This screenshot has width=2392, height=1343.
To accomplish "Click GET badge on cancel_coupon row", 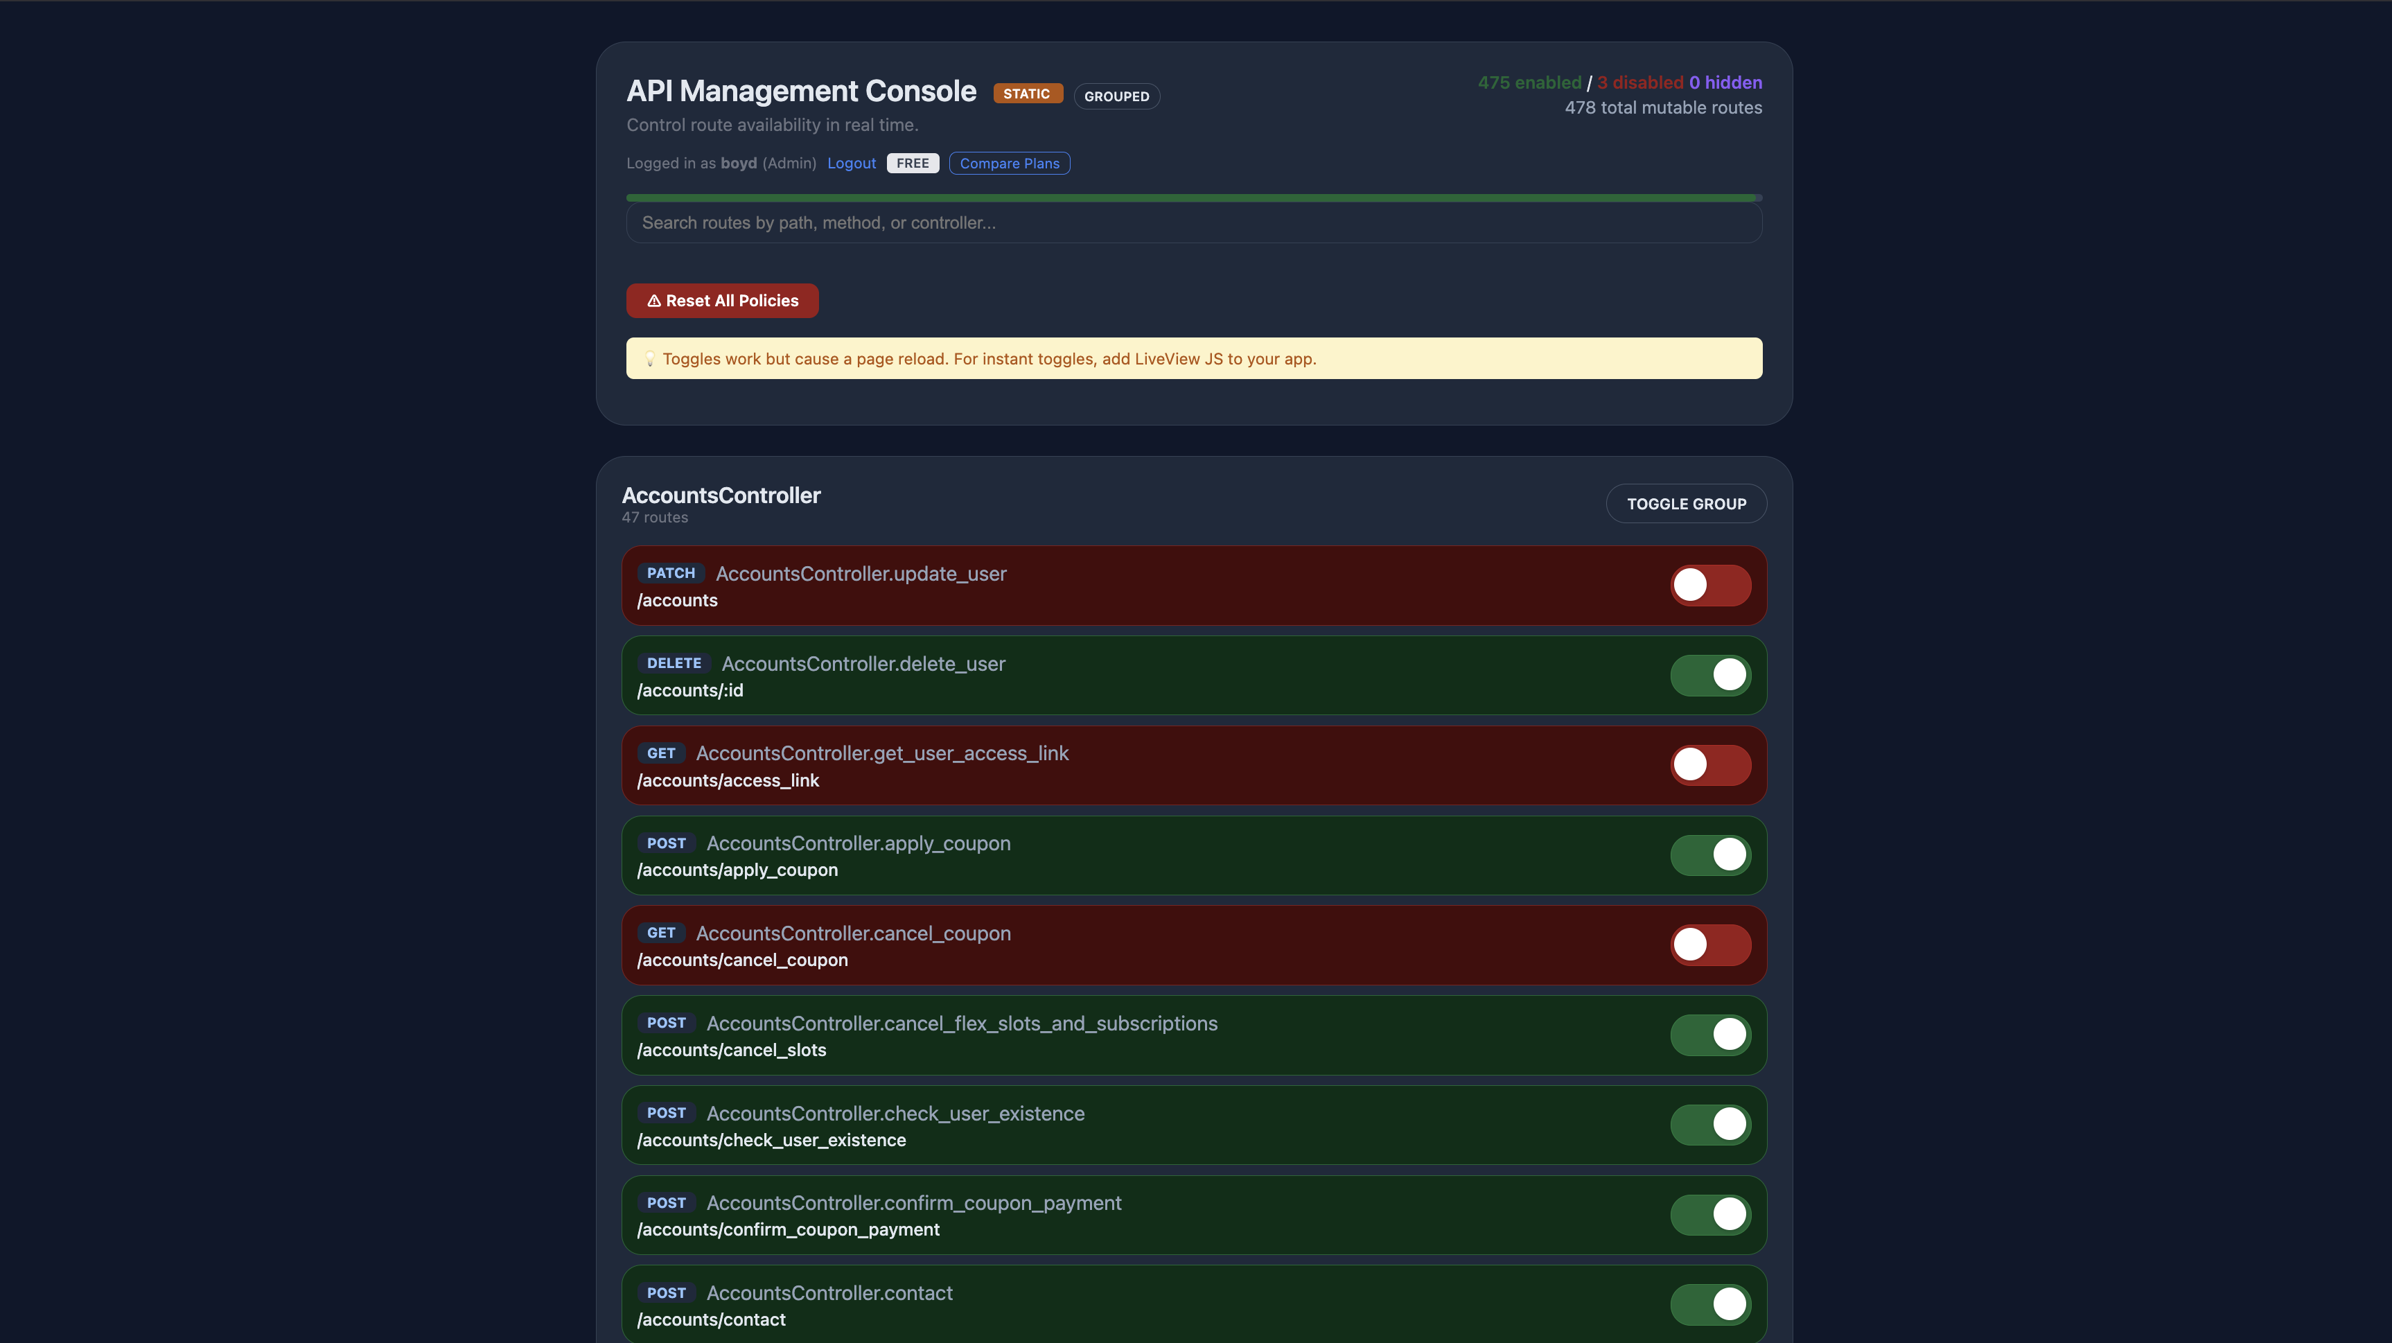I will [x=661, y=933].
